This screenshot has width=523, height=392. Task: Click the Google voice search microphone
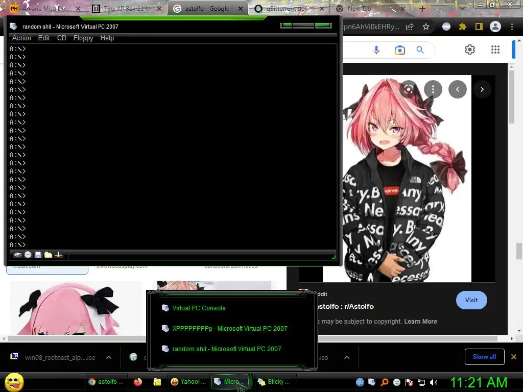pyautogui.click(x=376, y=50)
